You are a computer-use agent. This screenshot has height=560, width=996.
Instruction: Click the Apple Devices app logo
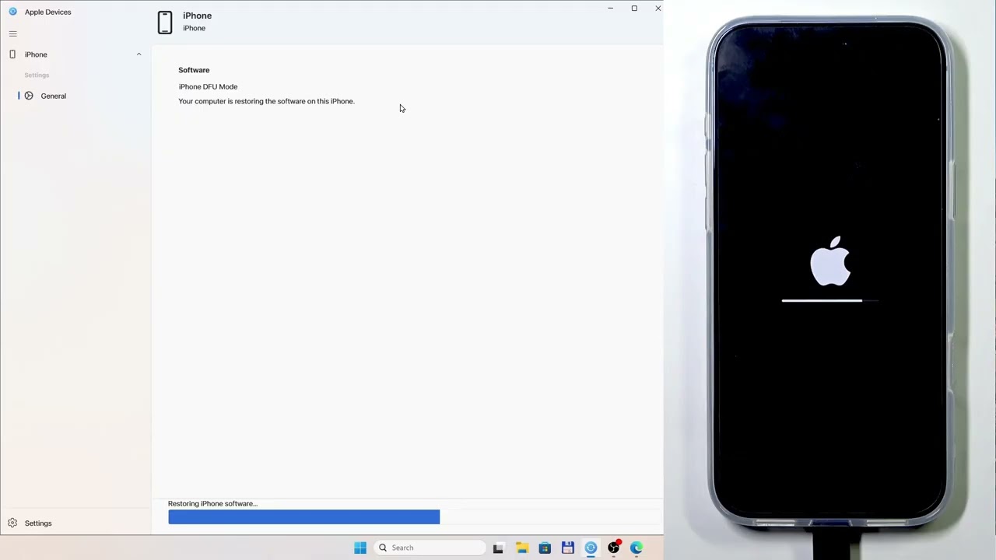pyautogui.click(x=12, y=12)
